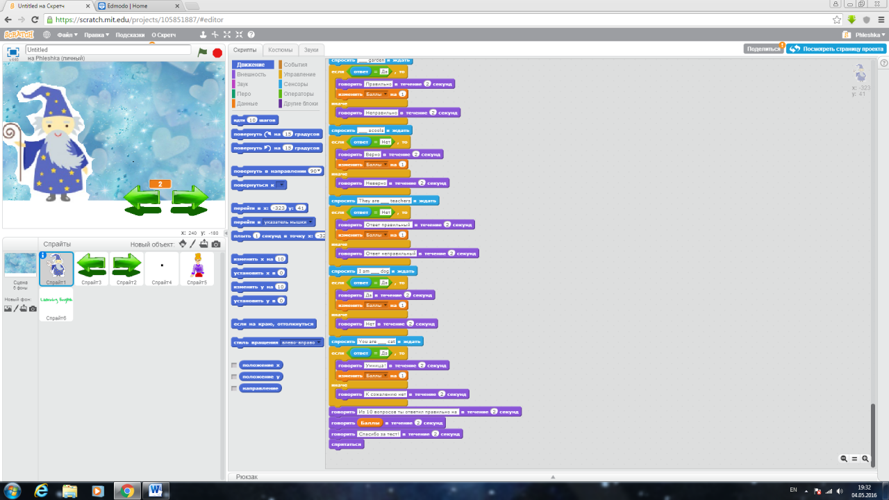Select the 'Другие блоки' category
Image resolution: width=889 pixels, height=500 pixels.
pos(300,103)
